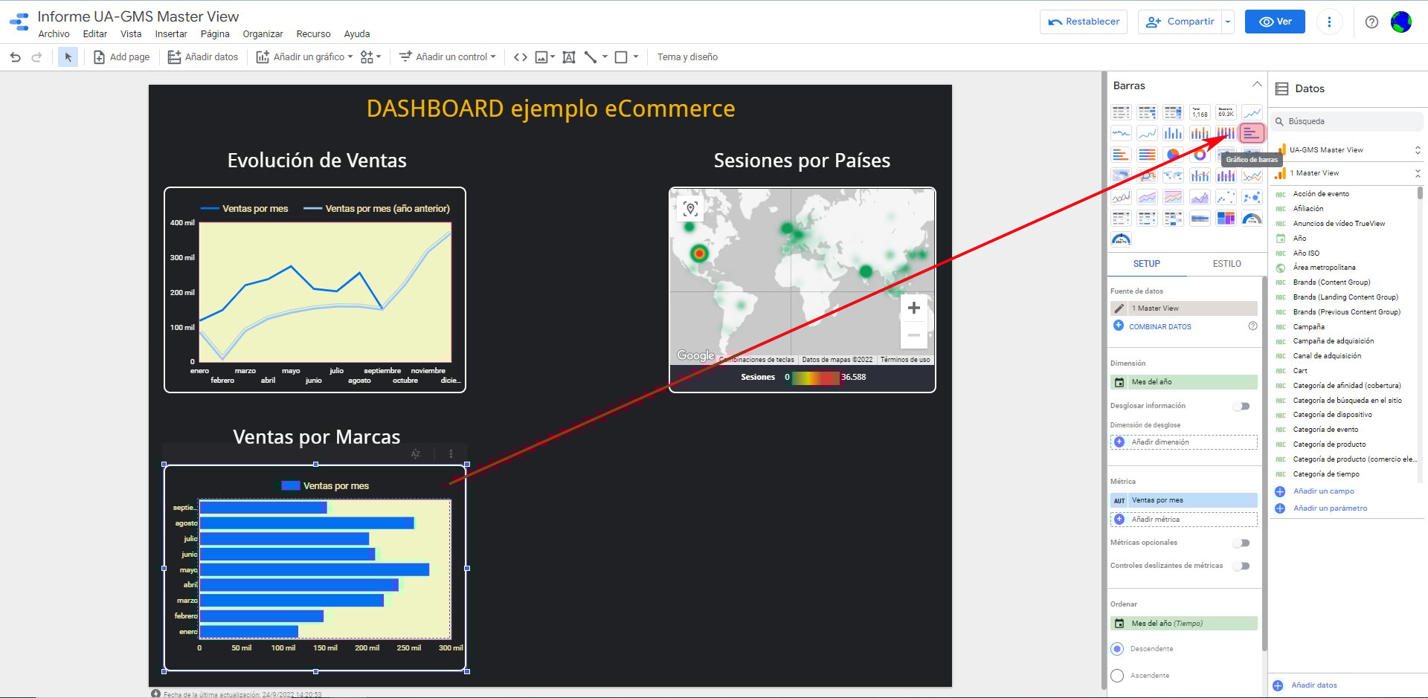
Task: Select the gauge chart in the last row
Action: pyautogui.click(x=1121, y=239)
